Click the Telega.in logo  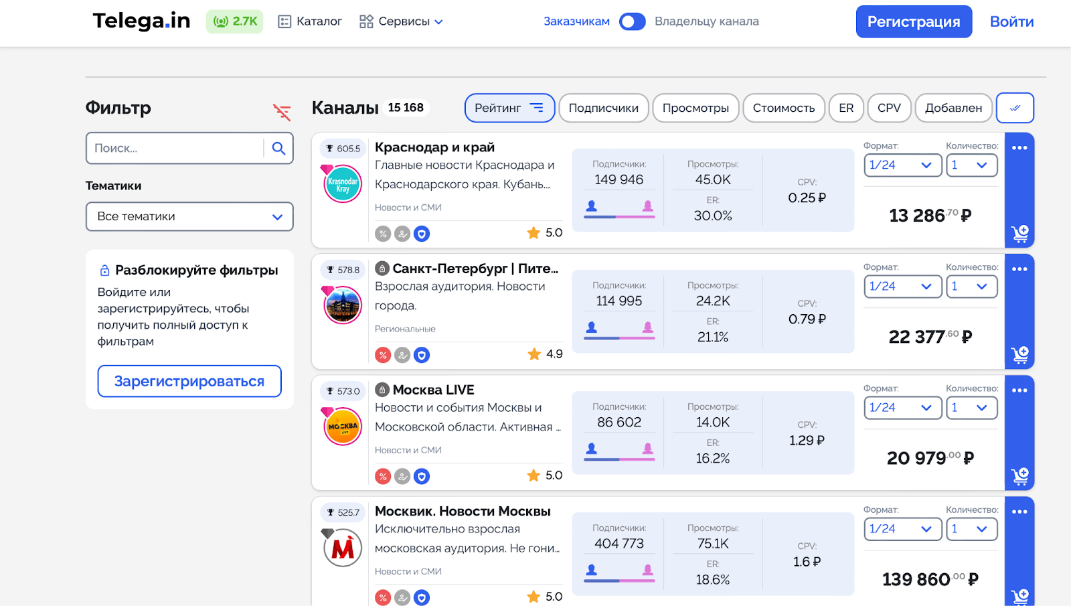[x=141, y=21]
